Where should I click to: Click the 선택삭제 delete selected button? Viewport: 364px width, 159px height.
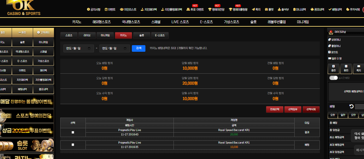pyautogui.click(x=311, y=109)
